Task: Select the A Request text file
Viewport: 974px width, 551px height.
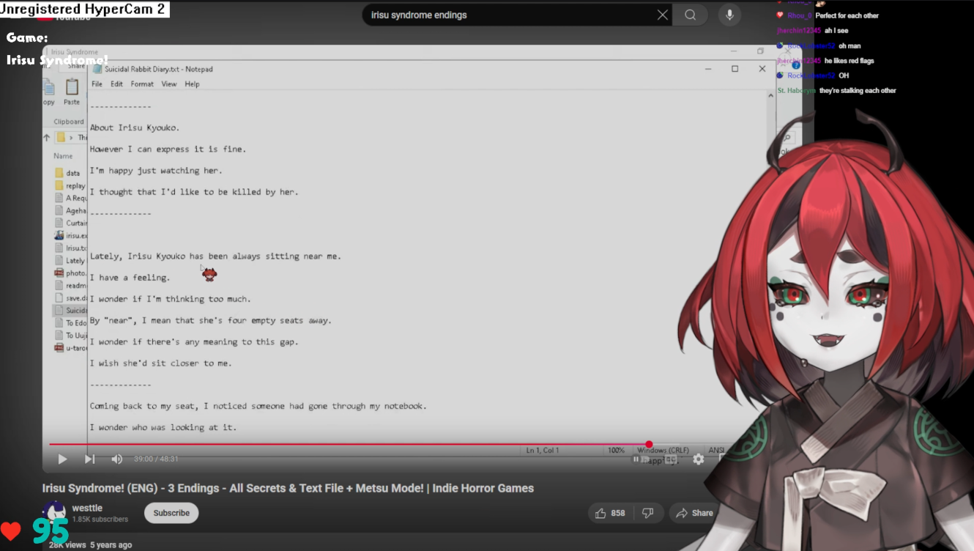Action: point(70,198)
